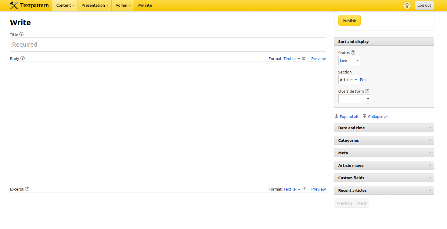
Task: Open help icon next to Excerpt
Action: [x=27, y=189]
